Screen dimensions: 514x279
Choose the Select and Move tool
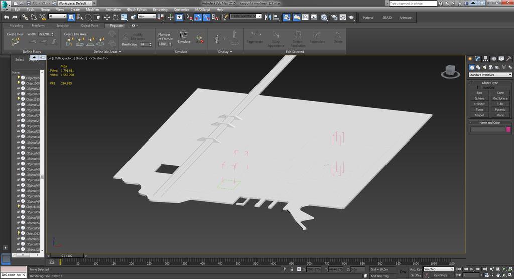click(x=107, y=17)
